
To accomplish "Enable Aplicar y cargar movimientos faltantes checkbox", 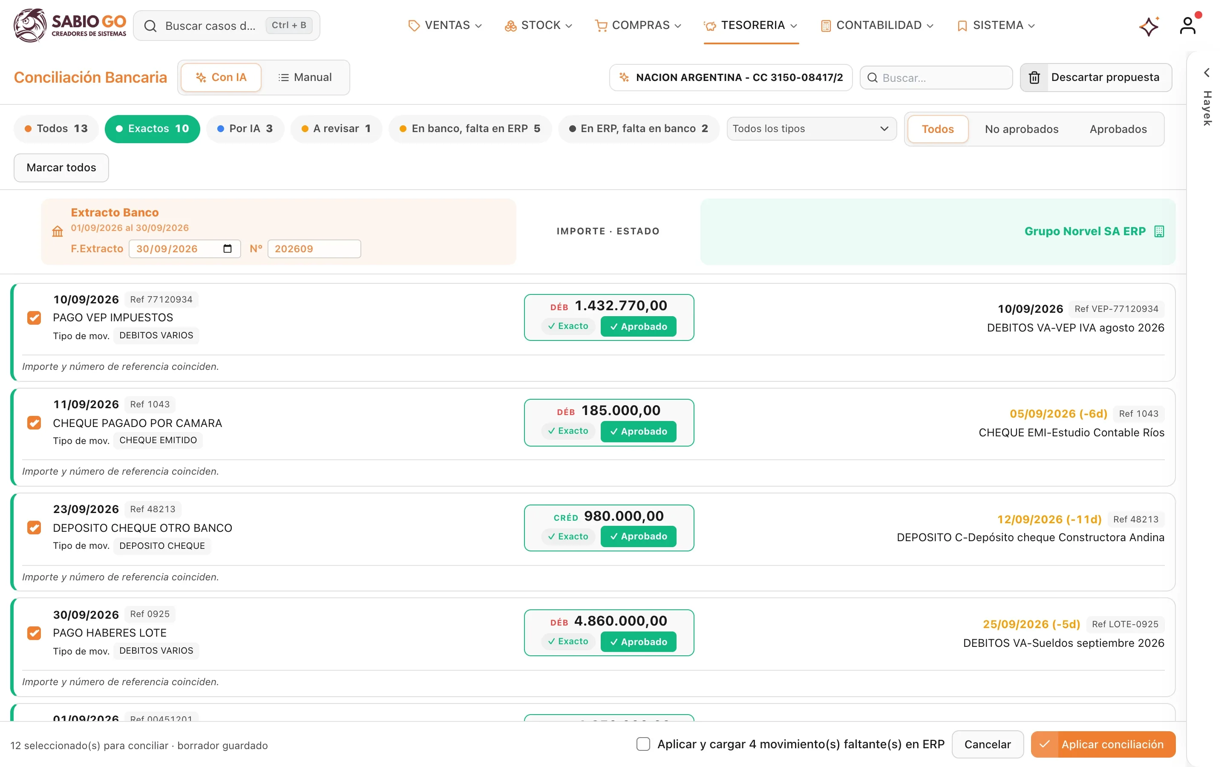I will click(643, 744).
